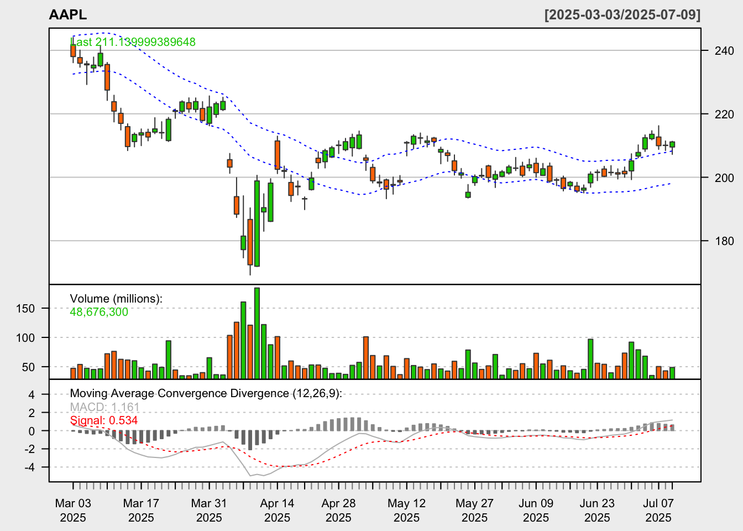Click the 50 volume axis label
743x531 pixels.
28,367
